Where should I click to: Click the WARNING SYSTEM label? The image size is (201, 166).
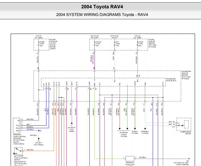click(145, 132)
